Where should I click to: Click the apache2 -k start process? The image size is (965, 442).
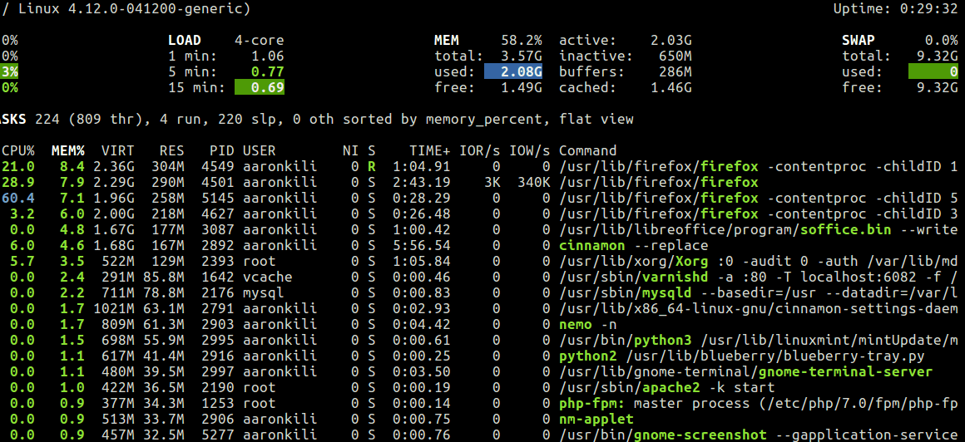pyautogui.click(x=666, y=387)
